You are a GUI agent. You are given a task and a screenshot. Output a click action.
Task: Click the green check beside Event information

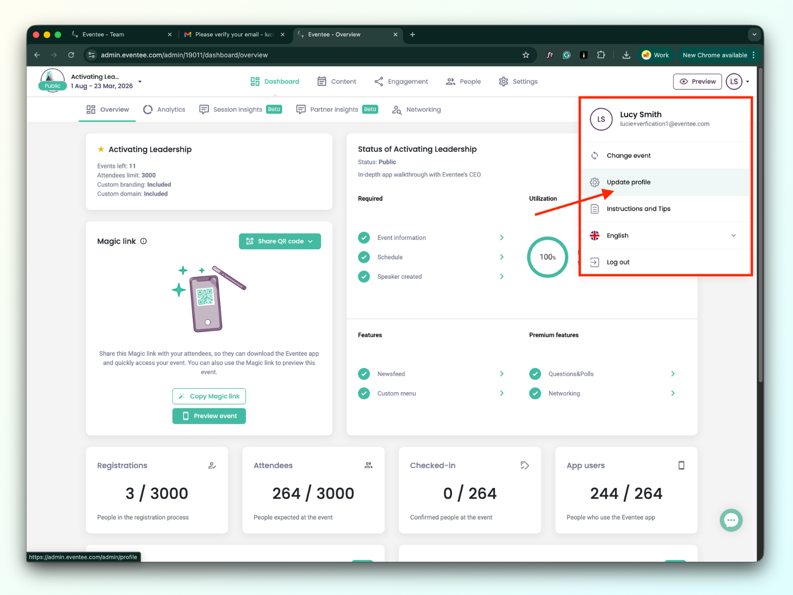click(x=364, y=238)
